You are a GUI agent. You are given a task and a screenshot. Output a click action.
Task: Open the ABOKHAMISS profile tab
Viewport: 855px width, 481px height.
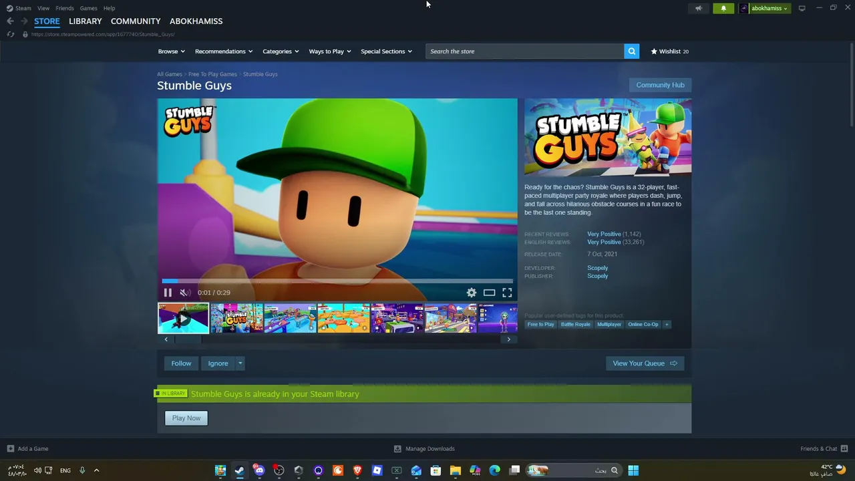click(196, 21)
